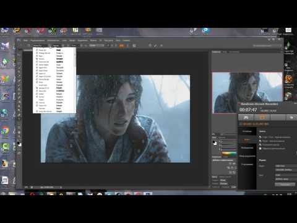Screen dimensions: 297x223
Task: Open Bandicam output folder icon
Action: [x=291, y=117]
